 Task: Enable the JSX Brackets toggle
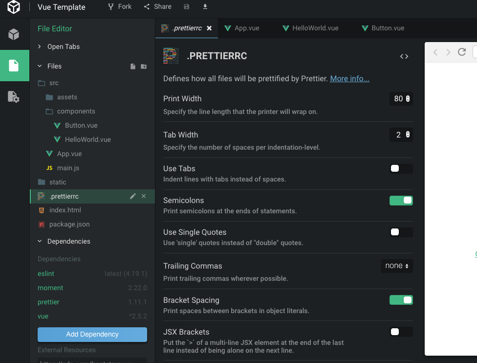pyautogui.click(x=401, y=332)
